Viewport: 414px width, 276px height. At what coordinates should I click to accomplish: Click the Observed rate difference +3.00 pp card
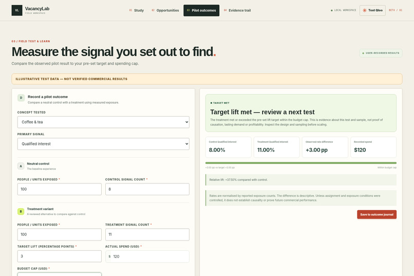[x=325, y=147]
